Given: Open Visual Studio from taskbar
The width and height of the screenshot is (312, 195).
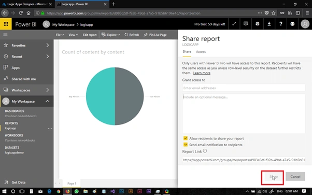Looking at the screenshot, I should point(112,191).
